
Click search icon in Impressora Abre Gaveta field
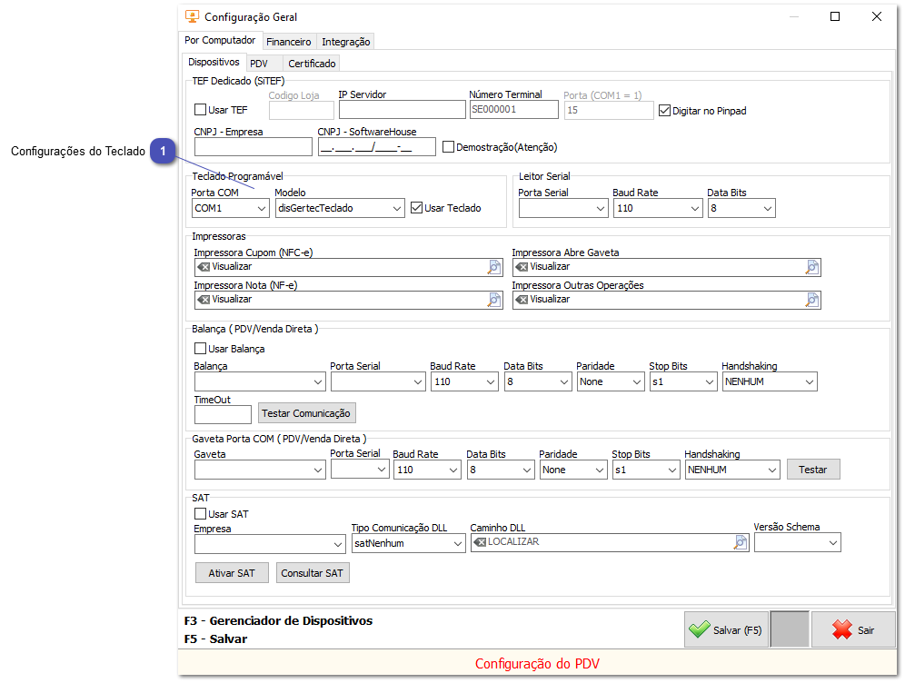(x=812, y=267)
